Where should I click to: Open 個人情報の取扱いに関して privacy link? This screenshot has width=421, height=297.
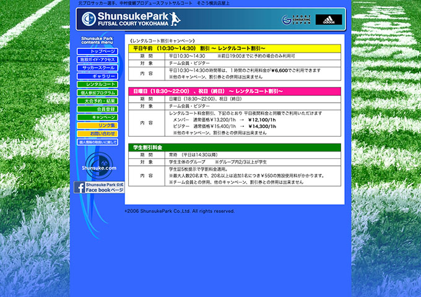click(97, 142)
